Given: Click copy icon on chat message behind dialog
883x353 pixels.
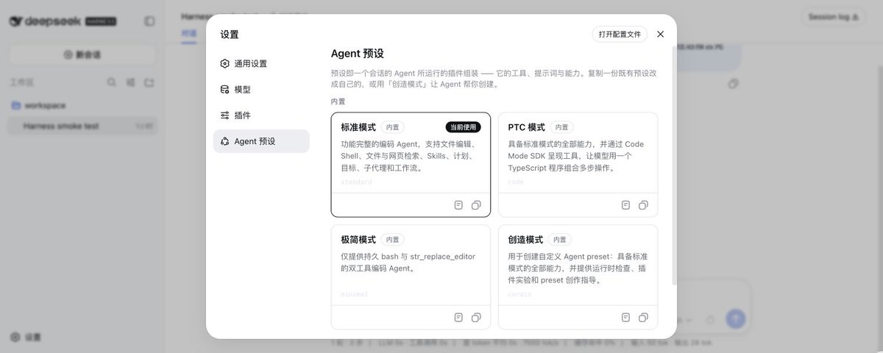Looking at the screenshot, I should 733,84.
